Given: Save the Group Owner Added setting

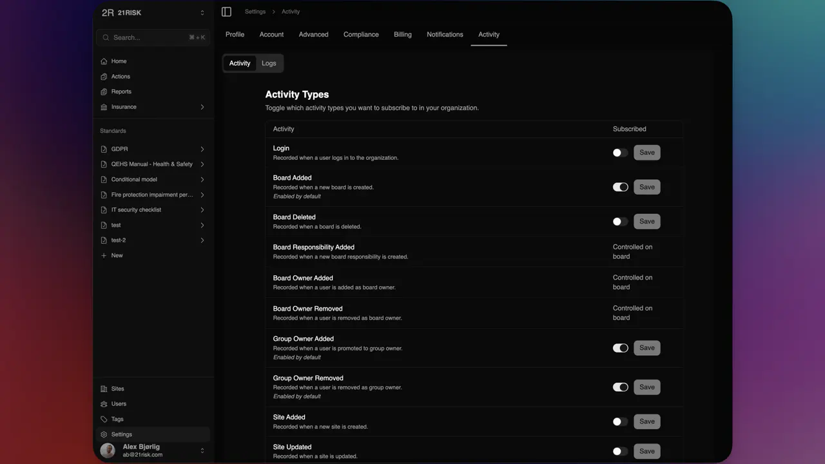Looking at the screenshot, I should click(x=646, y=347).
